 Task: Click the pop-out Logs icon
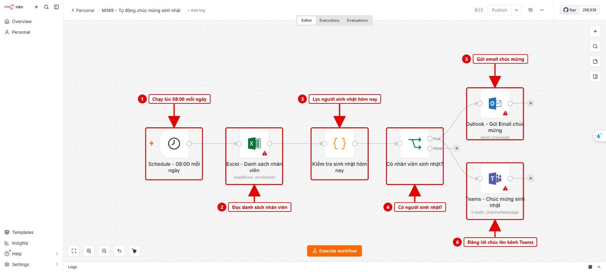pyautogui.click(x=590, y=267)
